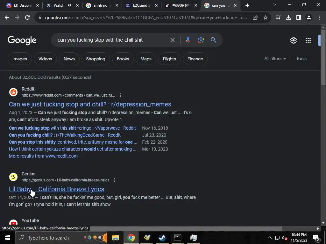This screenshot has width=326, height=244.
Task: Open Steam from the taskbar
Action: 162,238
